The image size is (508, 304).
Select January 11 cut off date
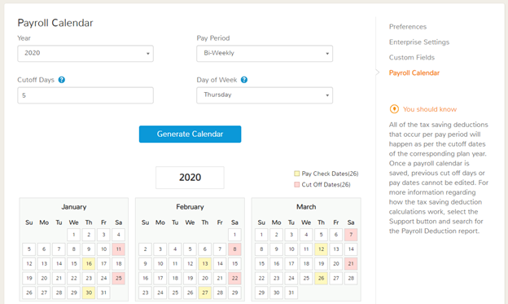tap(119, 249)
